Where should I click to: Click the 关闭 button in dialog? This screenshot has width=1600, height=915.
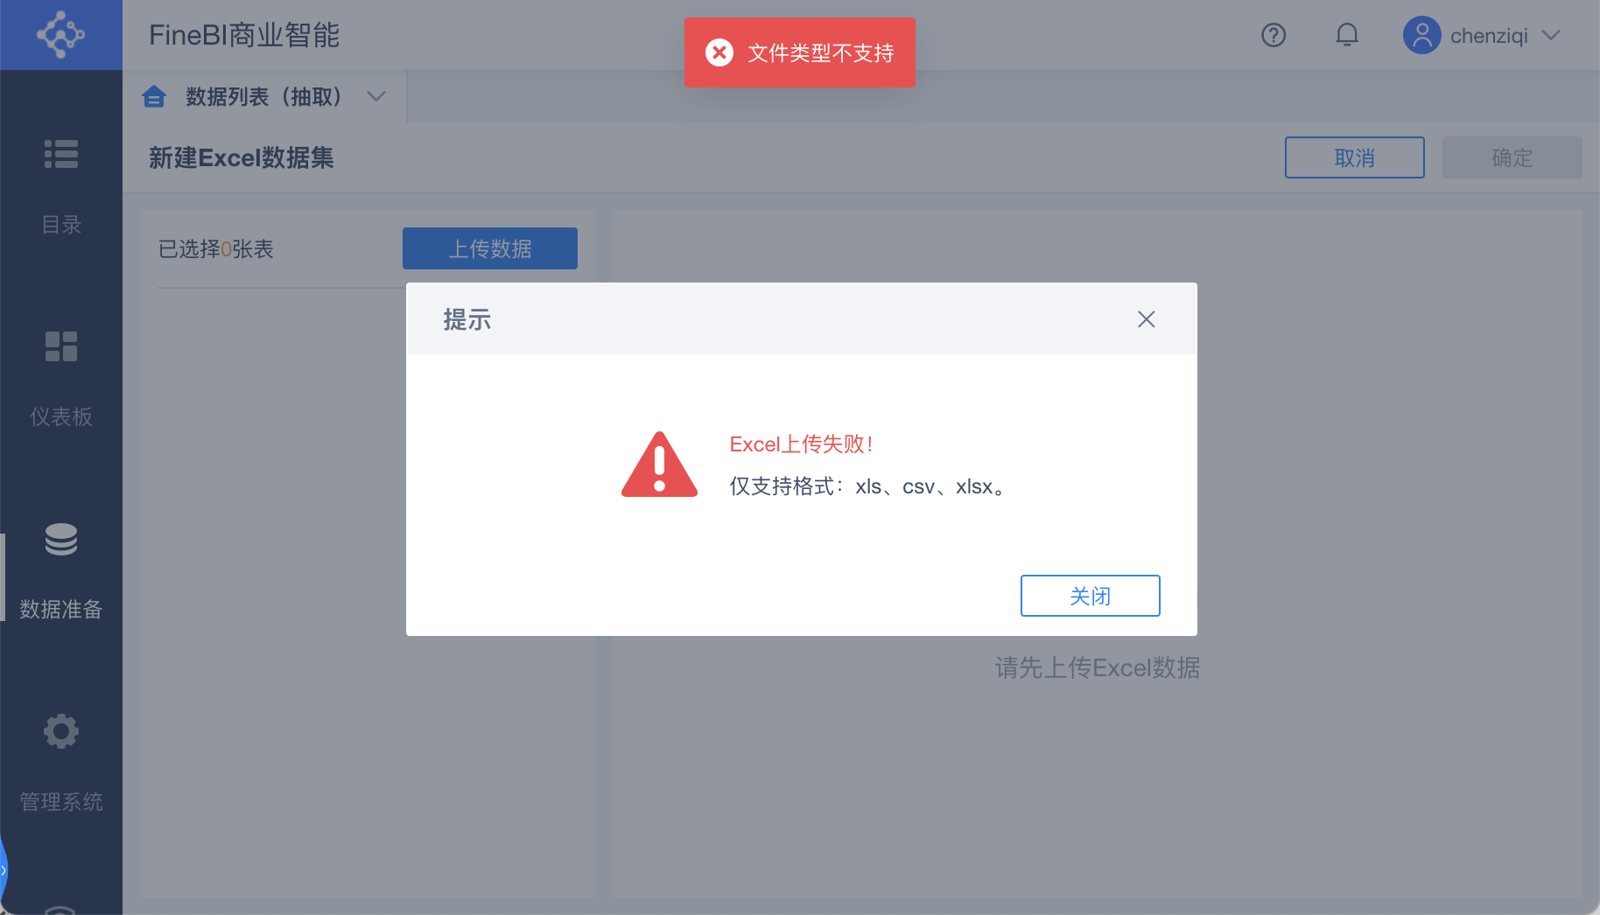(1091, 596)
